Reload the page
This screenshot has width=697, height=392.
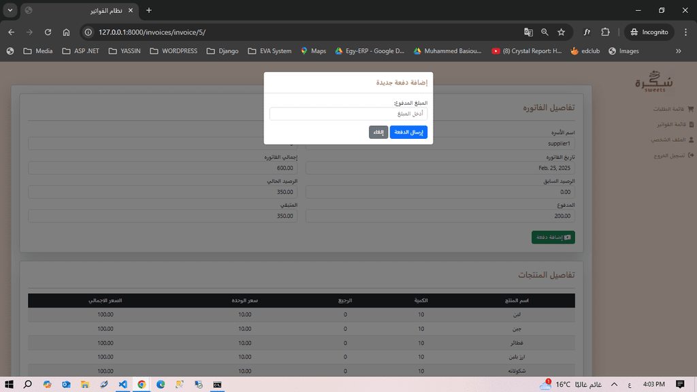(x=48, y=32)
